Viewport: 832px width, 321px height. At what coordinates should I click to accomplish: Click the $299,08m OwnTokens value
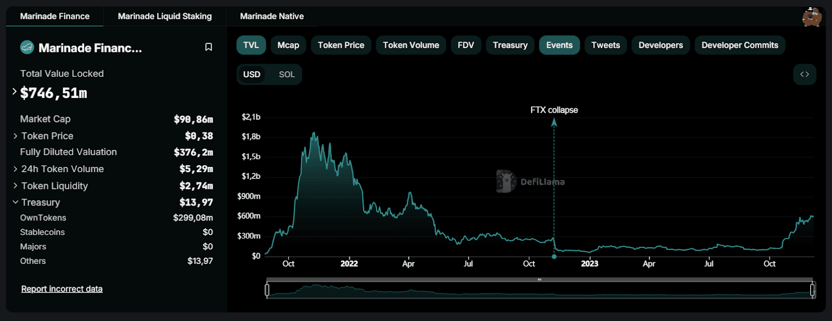coord(193,218)
